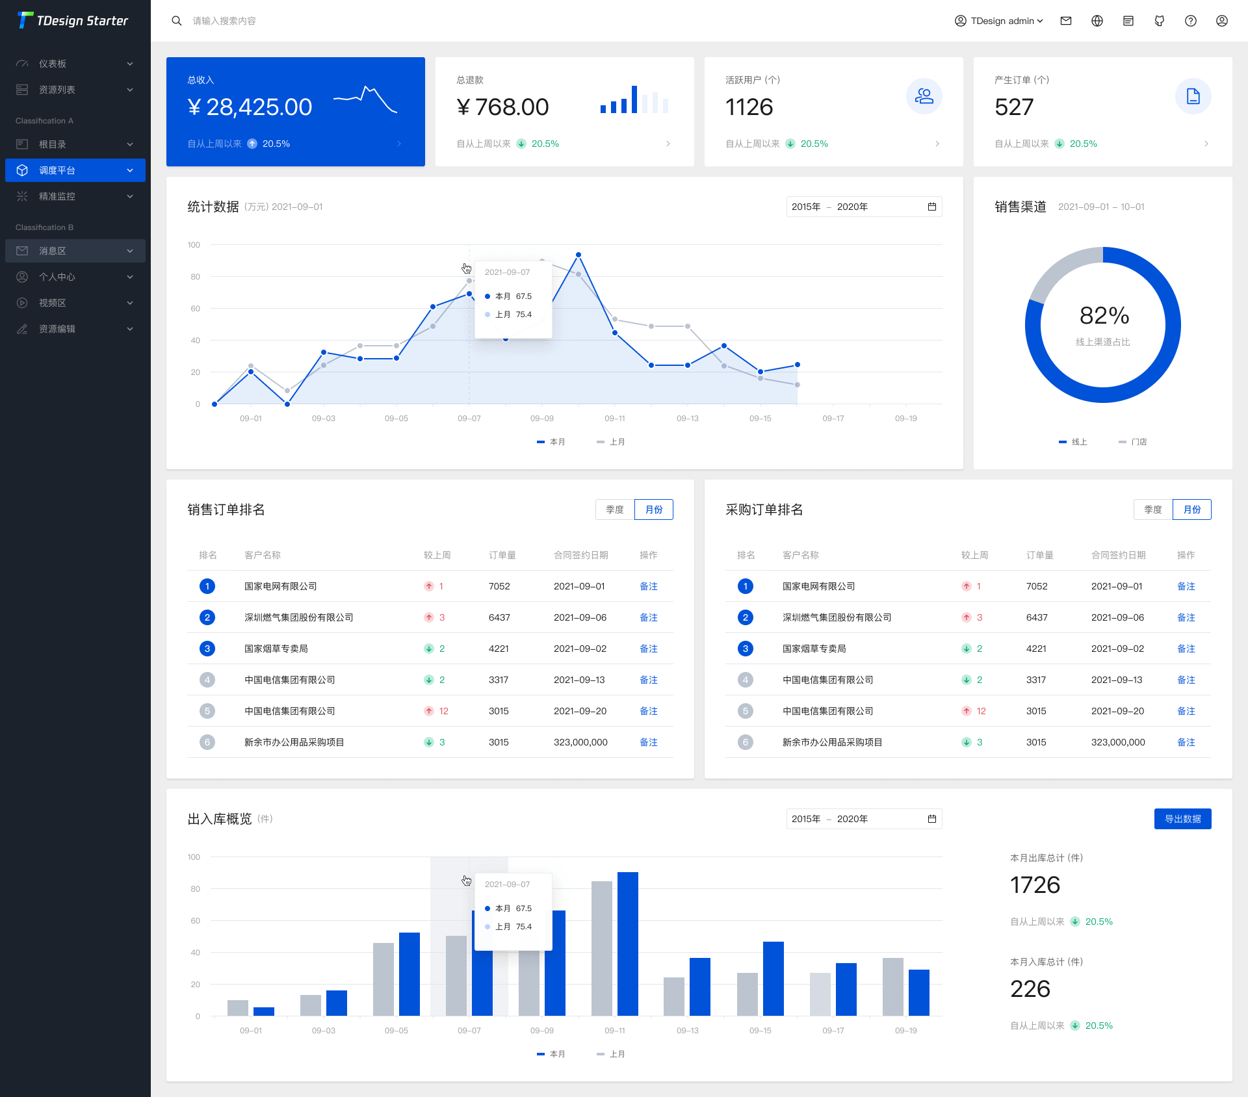1248x1097 pixels.
Task: Click the search magnifier icon
Action: click(176, 21)
